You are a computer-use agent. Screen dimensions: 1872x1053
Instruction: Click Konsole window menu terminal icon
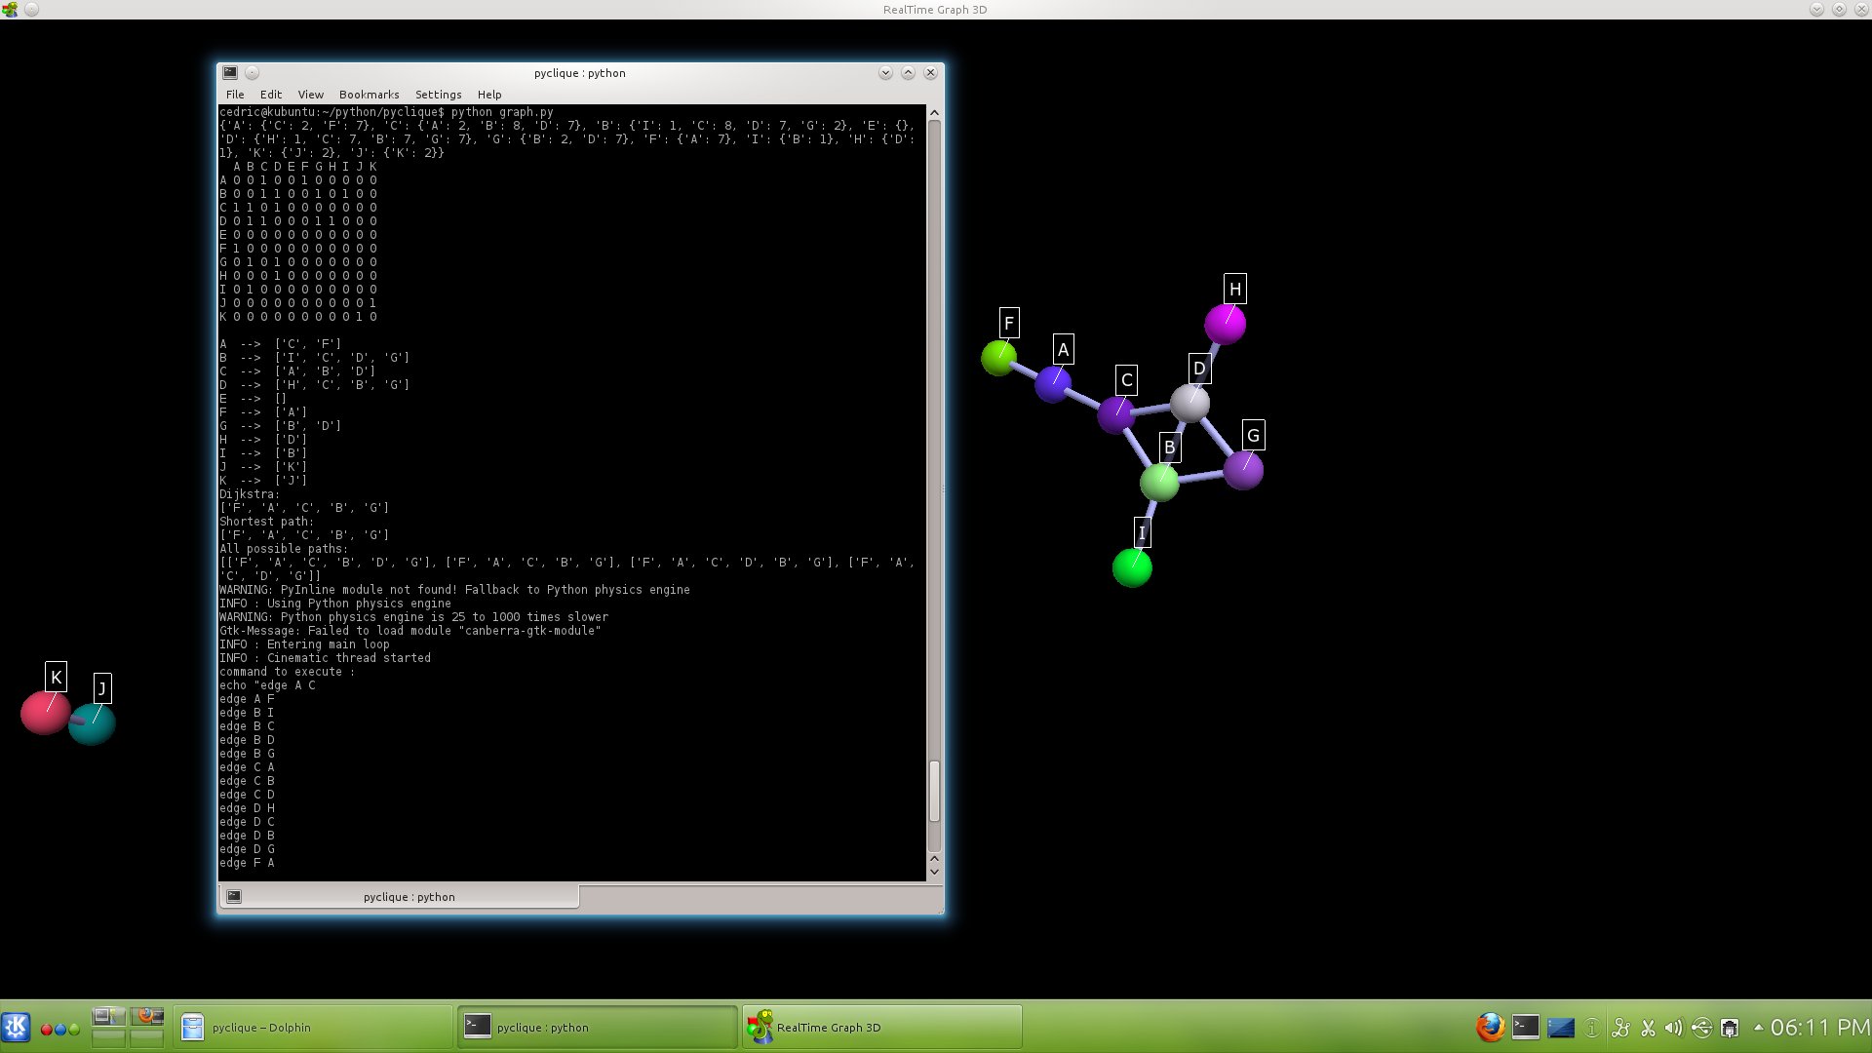click(x=230, y=73)
